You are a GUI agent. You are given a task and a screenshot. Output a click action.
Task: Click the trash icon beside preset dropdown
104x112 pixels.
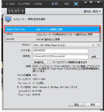[99, 45]
